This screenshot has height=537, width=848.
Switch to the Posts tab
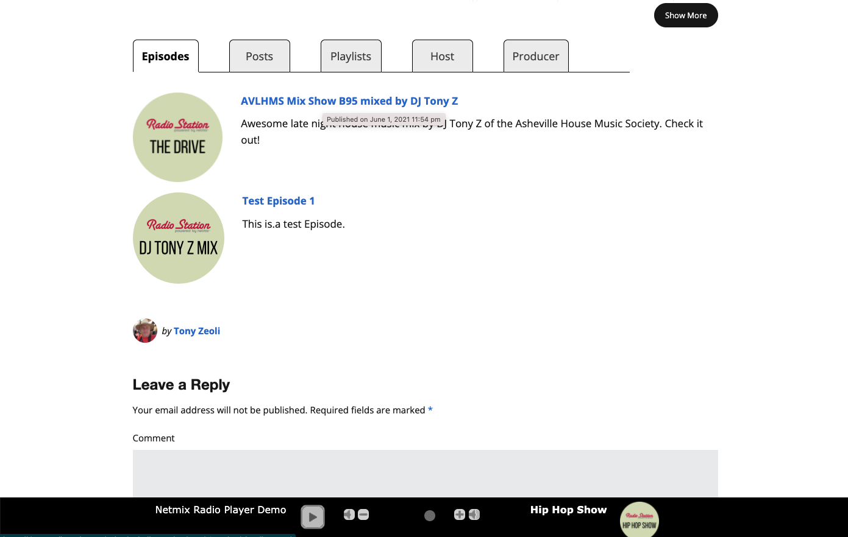[259, 56]
